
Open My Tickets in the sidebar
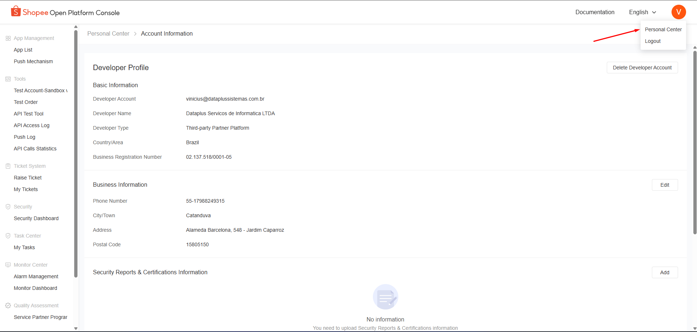coord(26,189)
